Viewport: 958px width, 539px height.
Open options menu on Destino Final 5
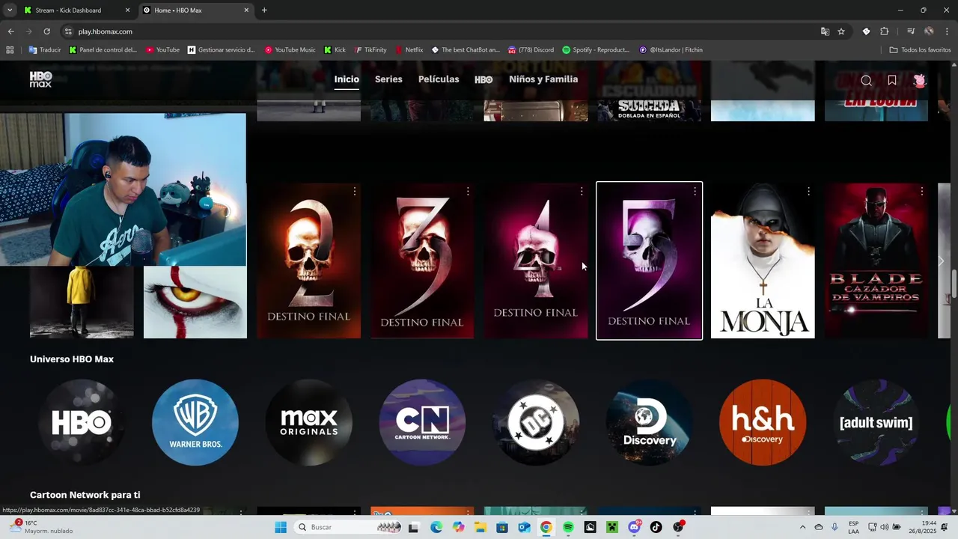(695, 192)
